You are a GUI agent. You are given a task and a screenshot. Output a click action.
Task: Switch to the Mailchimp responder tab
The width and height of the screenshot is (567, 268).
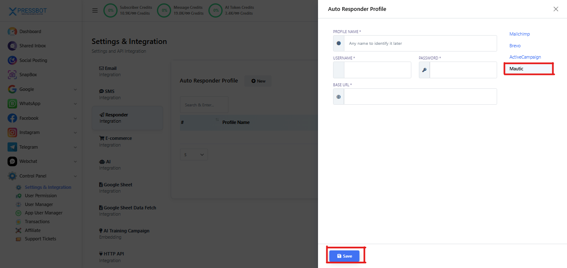519,34
